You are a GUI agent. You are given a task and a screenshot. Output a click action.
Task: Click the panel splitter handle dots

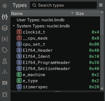click(57, 91)
